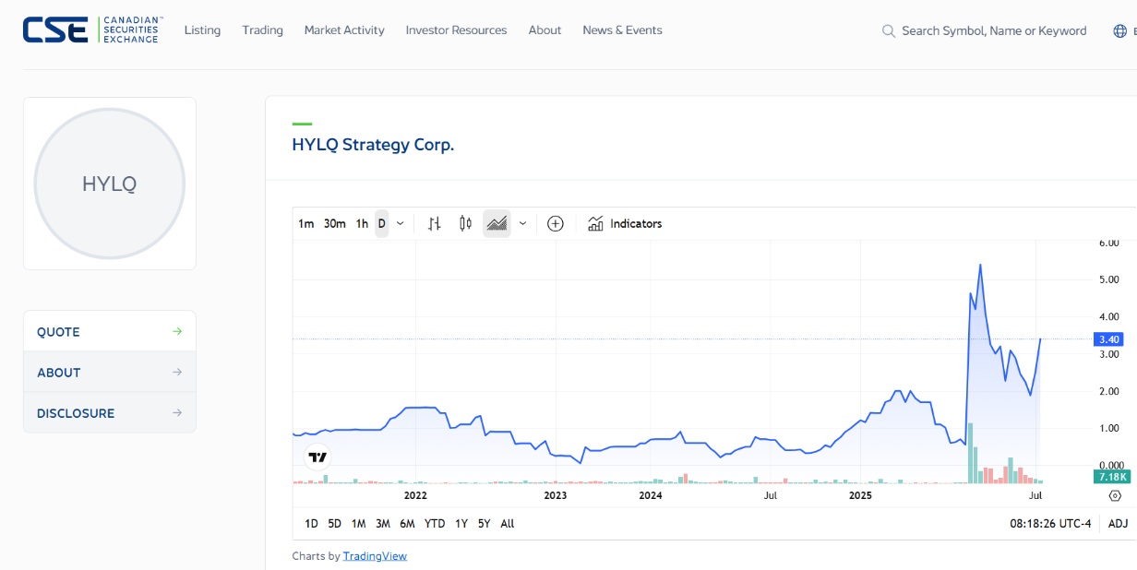The image size is (1137, 570).
Task: Set range to All
Action: 508,523
